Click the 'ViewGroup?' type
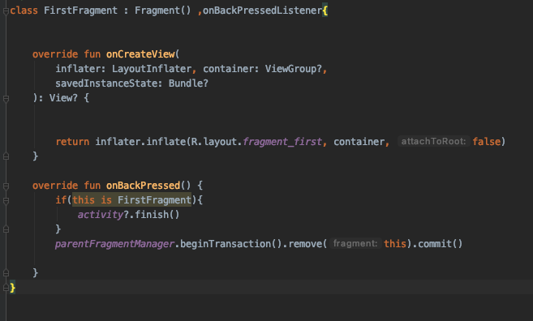The image size is (533, 321). [294, 69]
